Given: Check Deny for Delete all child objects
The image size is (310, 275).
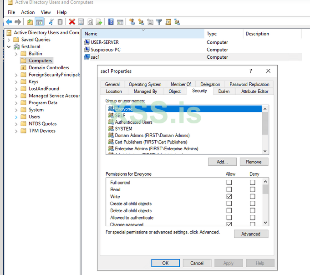Looking at the screenshot, I should point(253,210).
